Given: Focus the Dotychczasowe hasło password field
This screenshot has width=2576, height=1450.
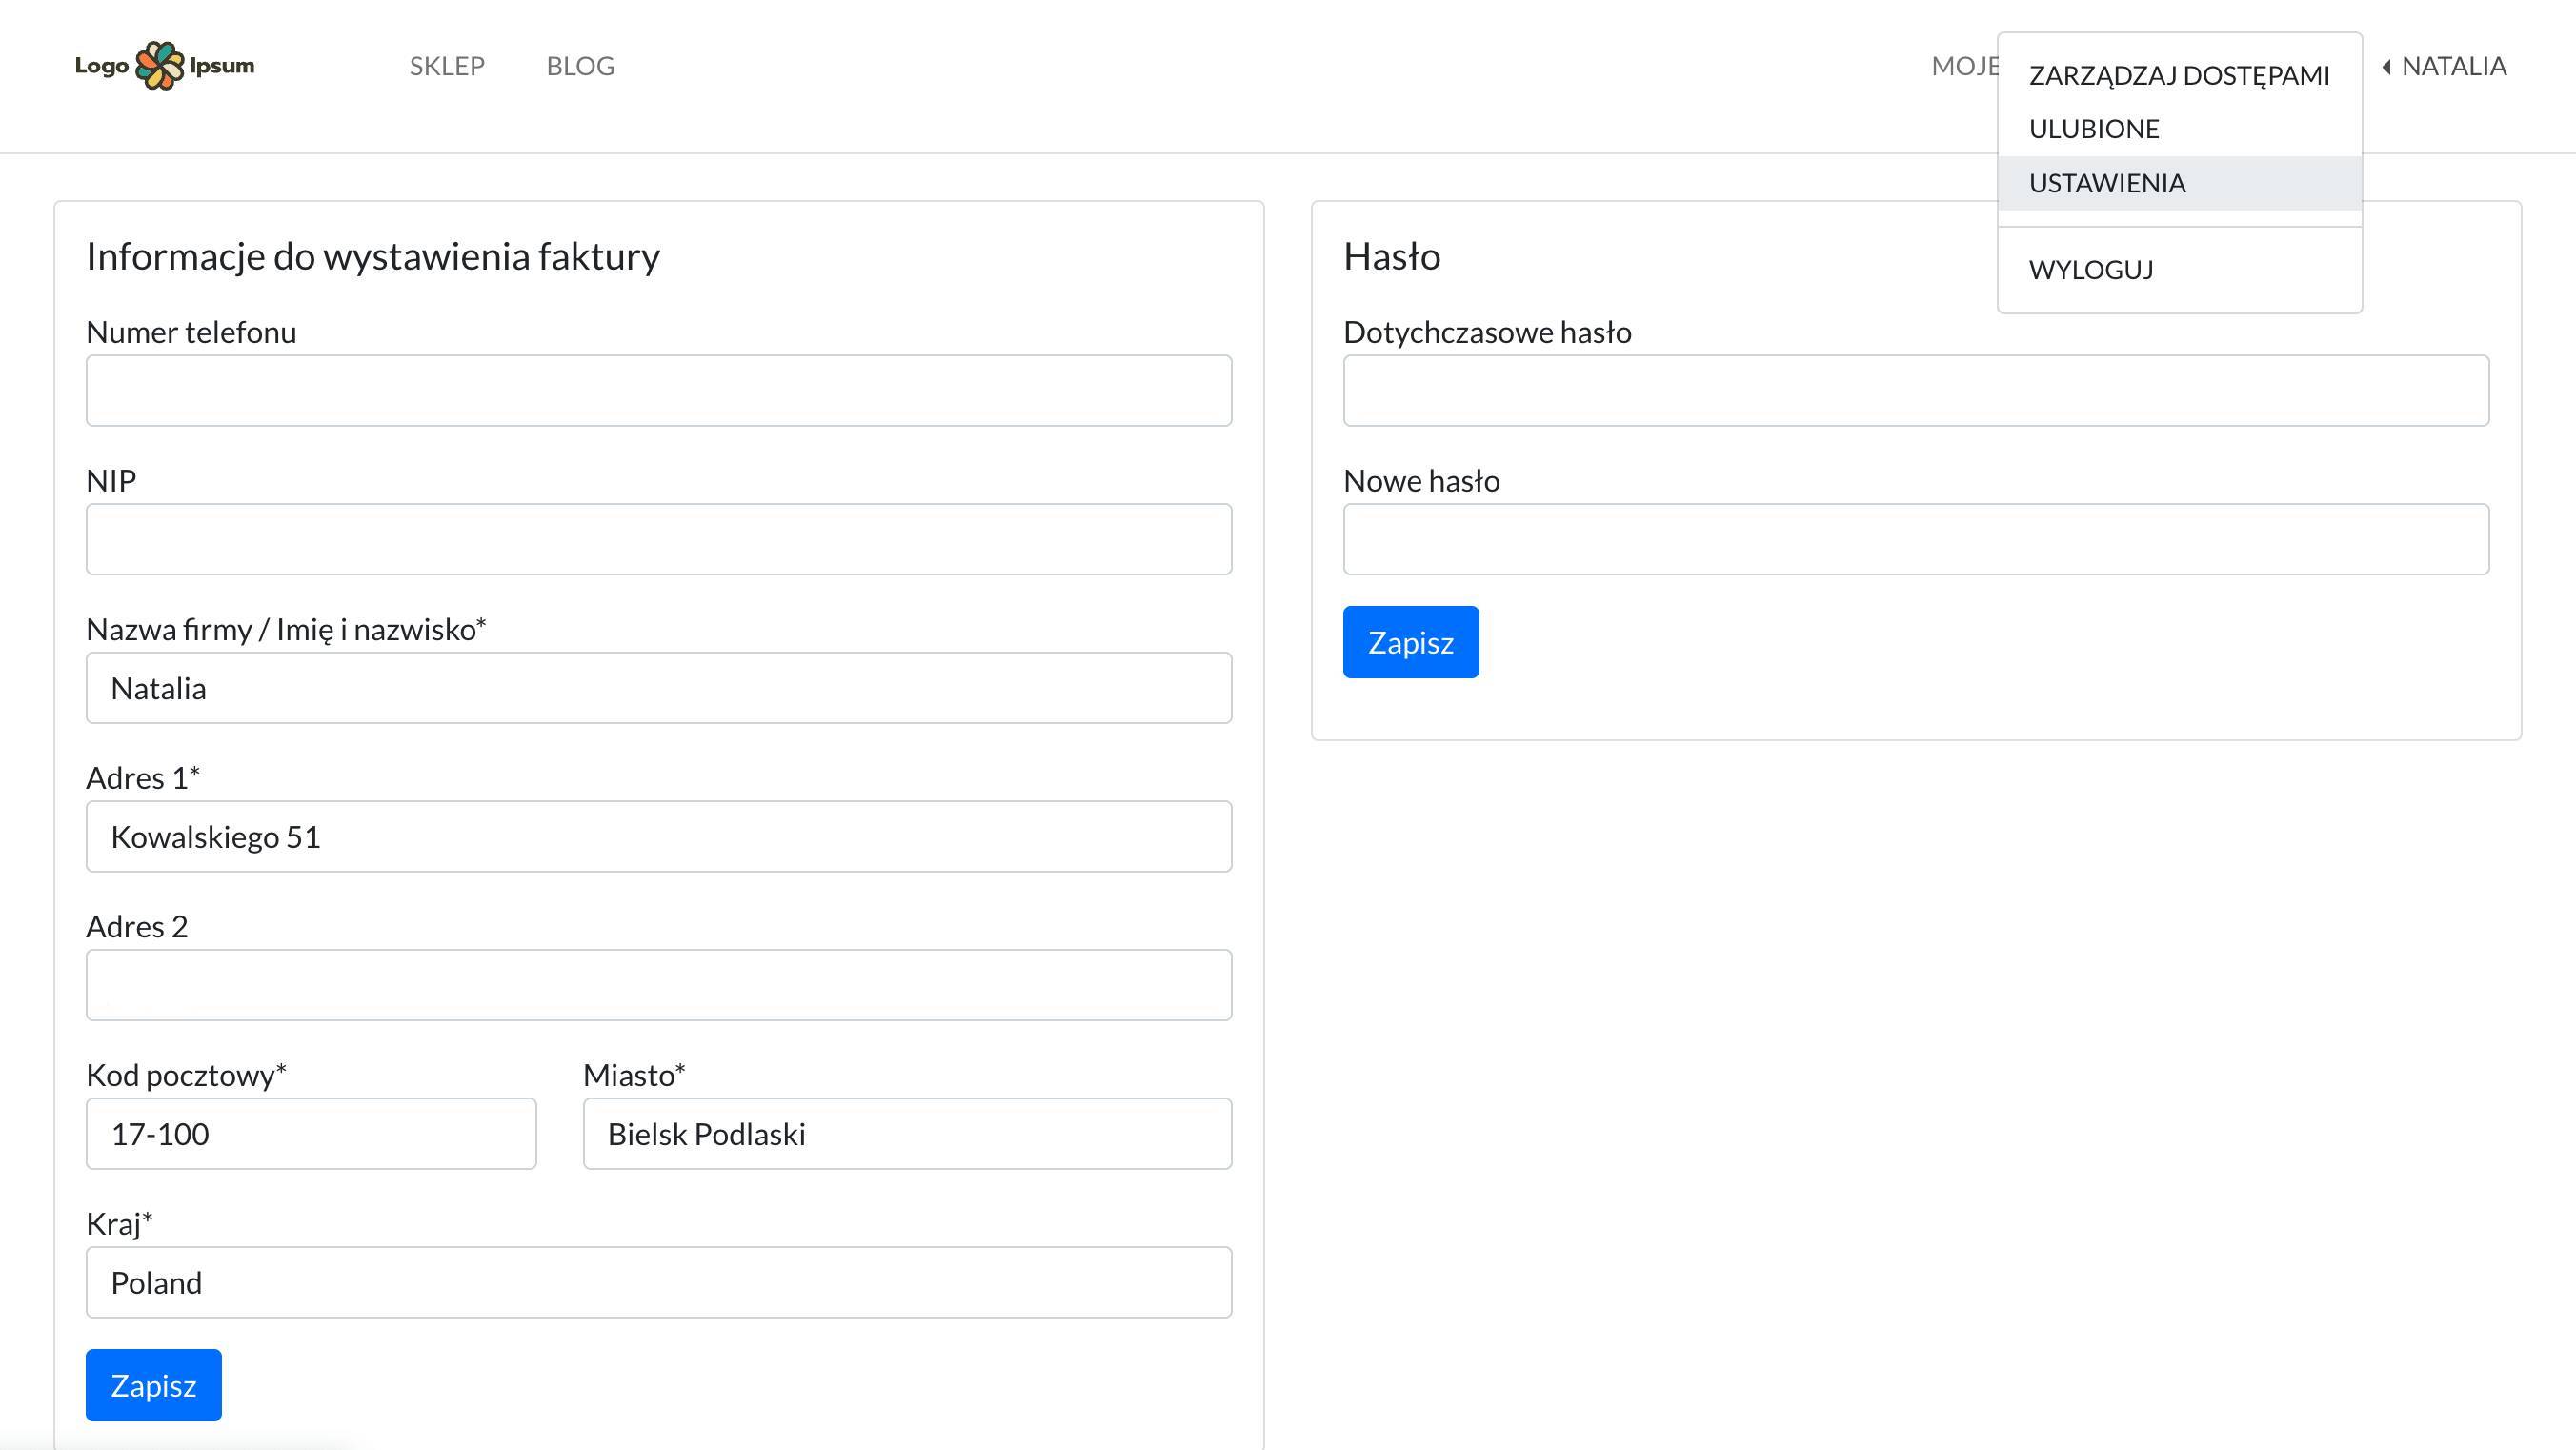Looking at the screenshot, I should point(1916,391).
